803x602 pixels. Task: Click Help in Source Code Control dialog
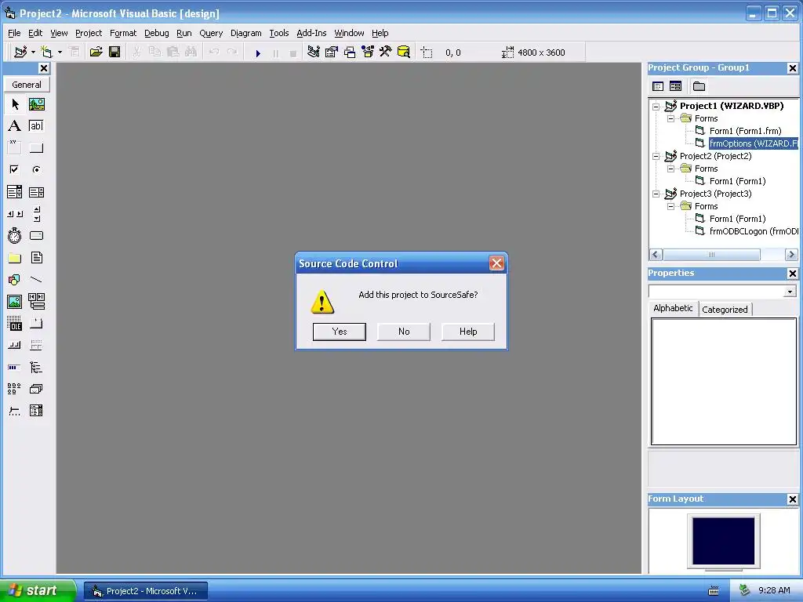[x=468, y=332]
